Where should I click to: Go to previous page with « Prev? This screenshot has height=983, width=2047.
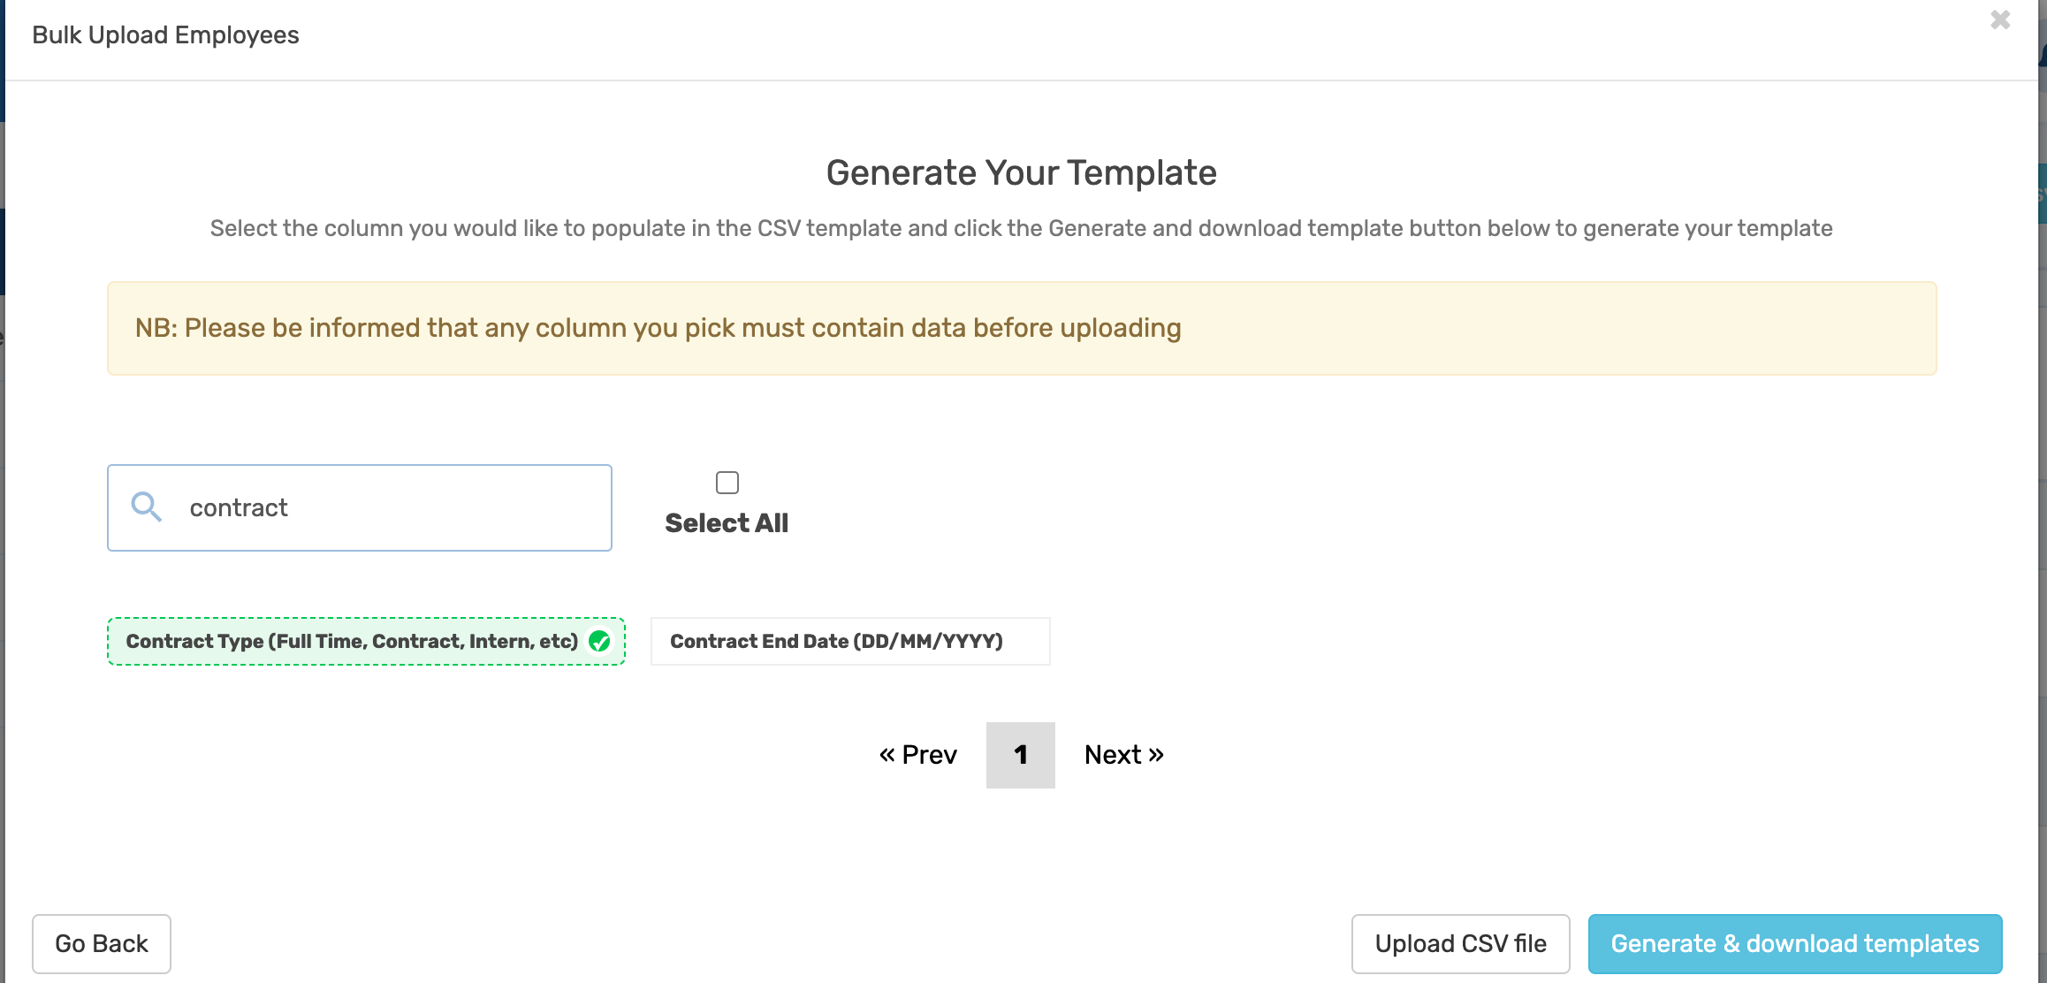click(918, 755)
